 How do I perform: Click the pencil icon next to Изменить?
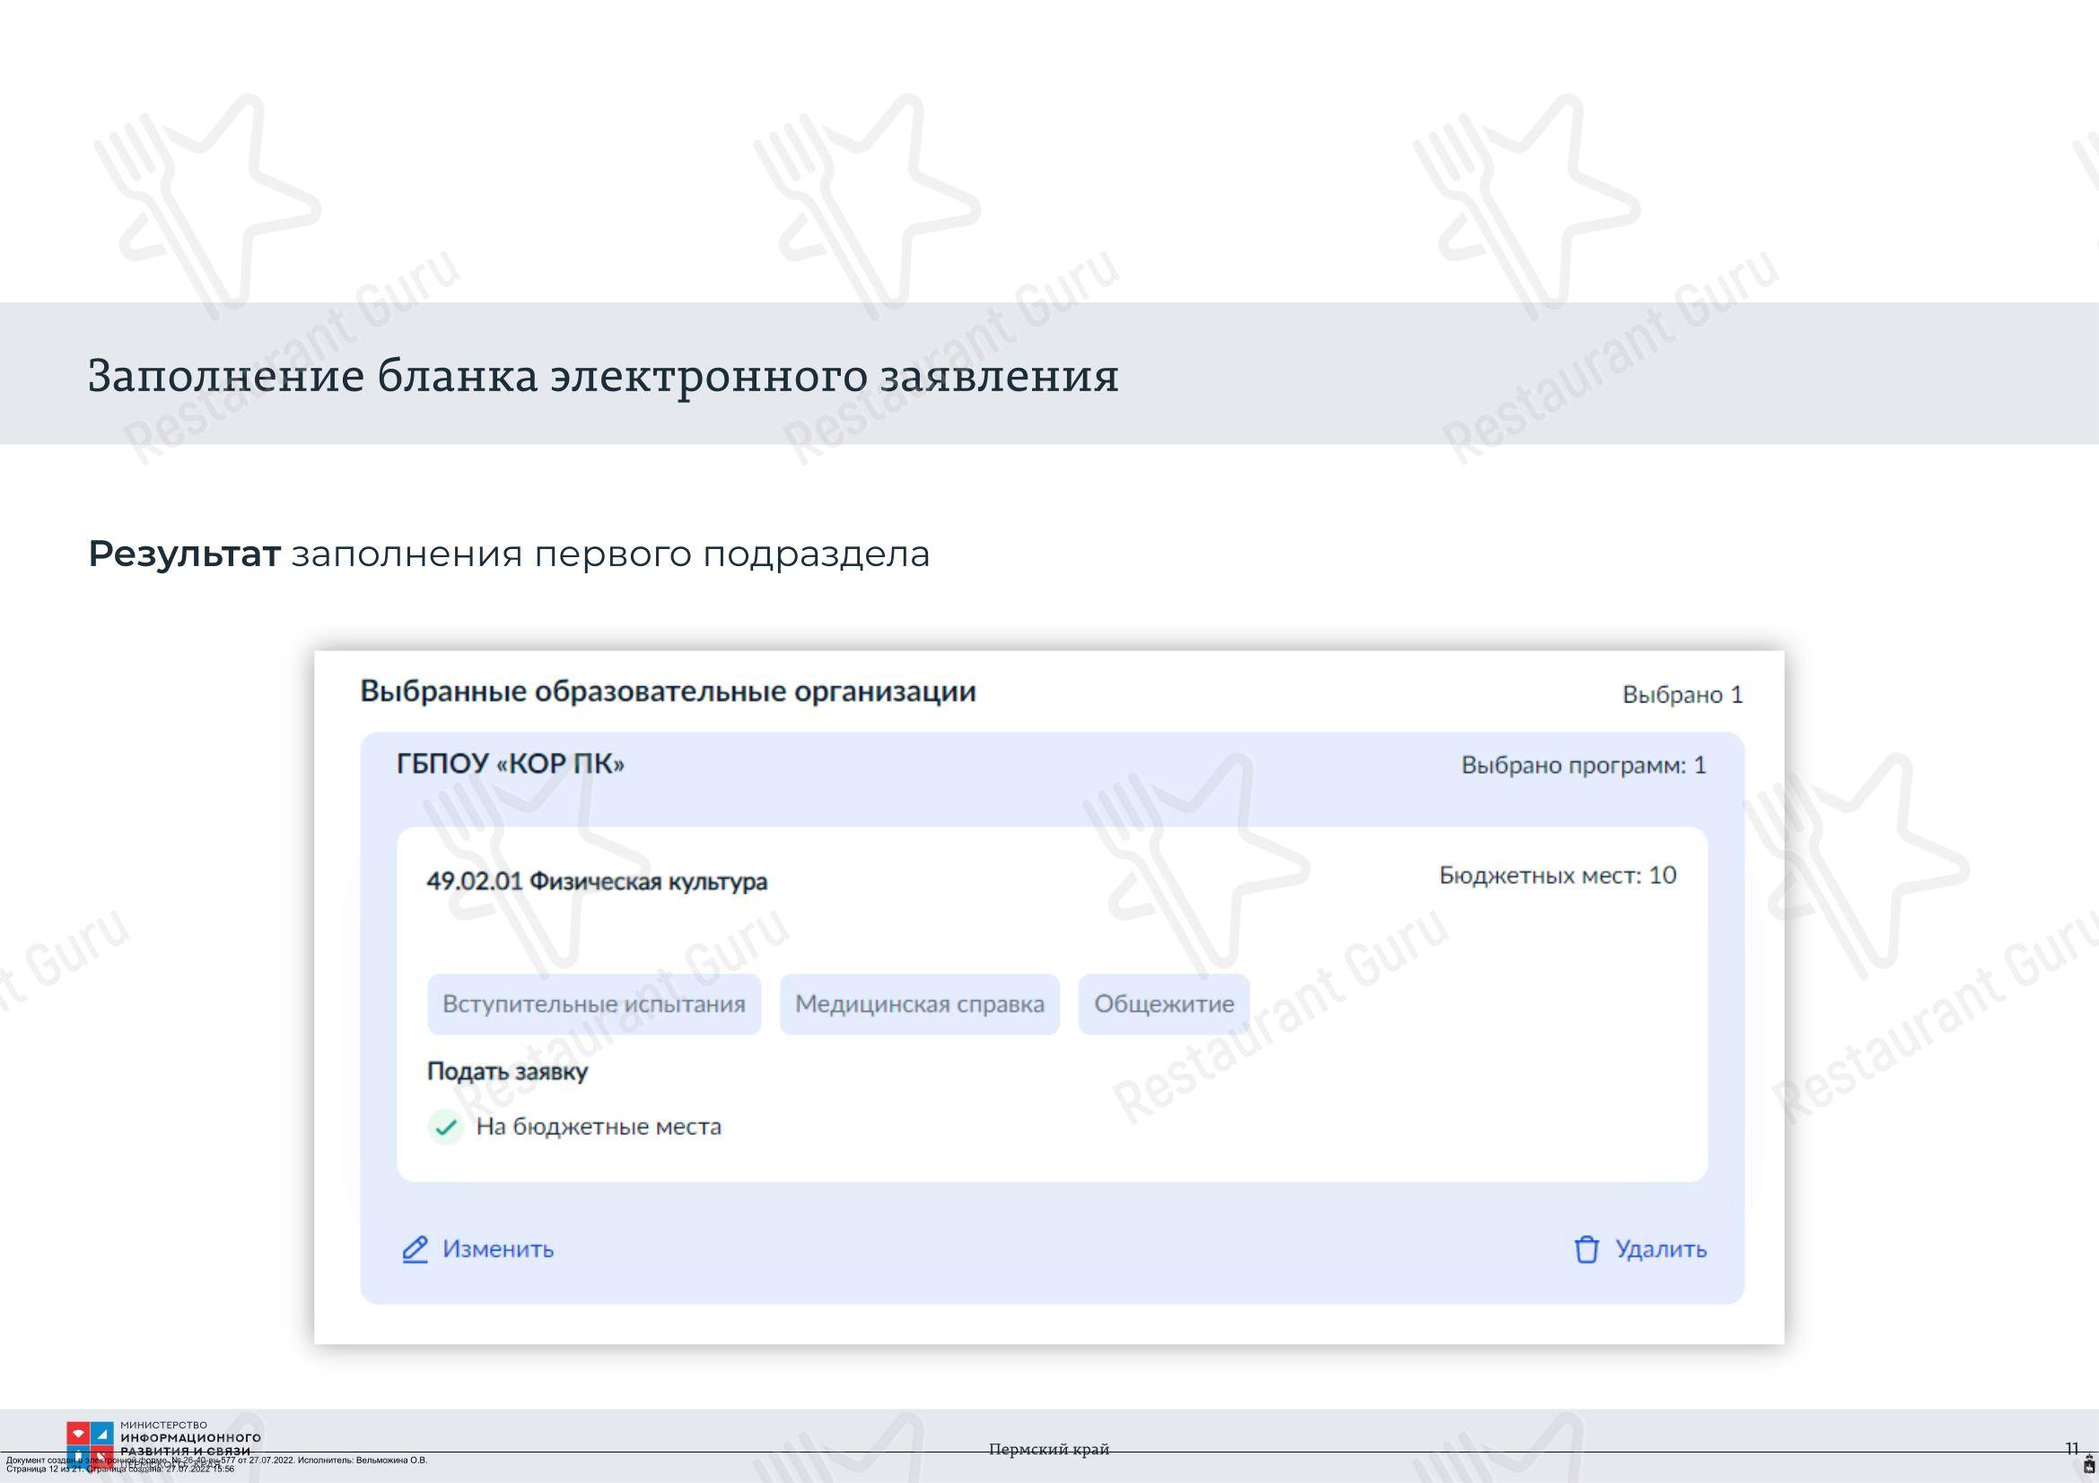[x=415, y=1249]
